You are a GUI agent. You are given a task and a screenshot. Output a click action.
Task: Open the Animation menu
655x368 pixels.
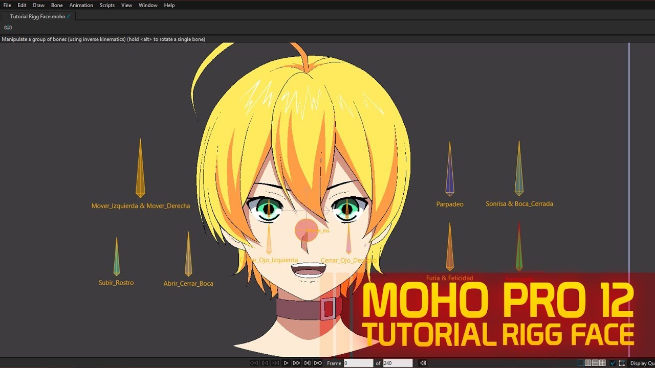[81, 5]
